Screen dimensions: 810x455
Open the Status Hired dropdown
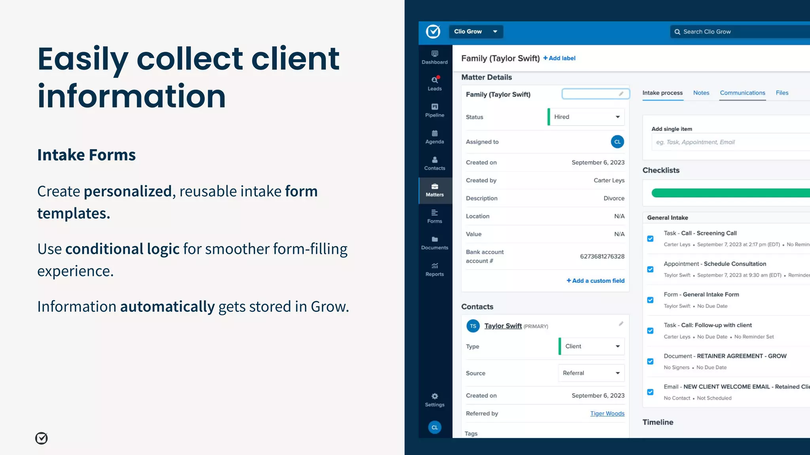coord(586,117)
